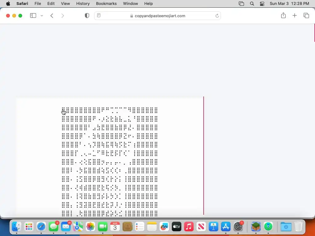Open the Apple menu
This screenshot has width=315, height=236.
8,3
